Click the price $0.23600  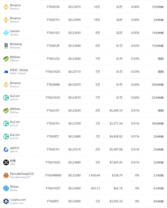(x=75, y=201)
